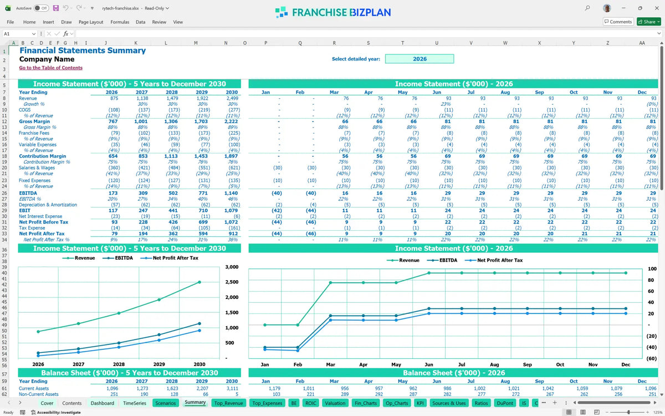Select the Top_Revenue sheet tab
Viewport: 665px width, 416px height.
(x=229, y=403)
